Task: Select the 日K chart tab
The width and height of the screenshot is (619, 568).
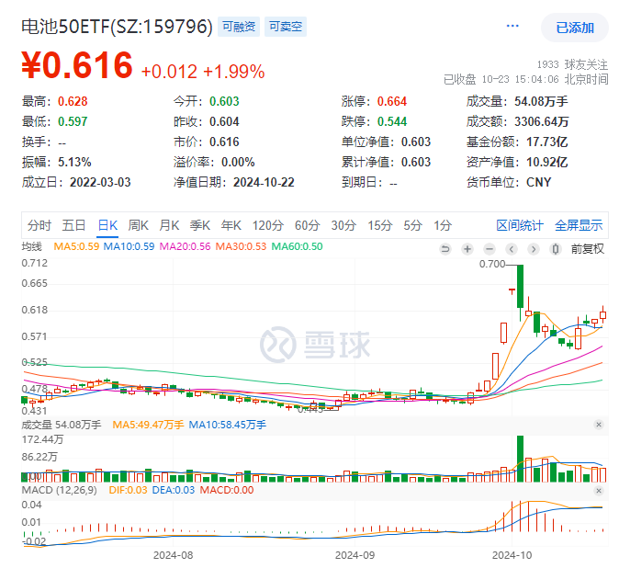Action: (x=107, y=225)
